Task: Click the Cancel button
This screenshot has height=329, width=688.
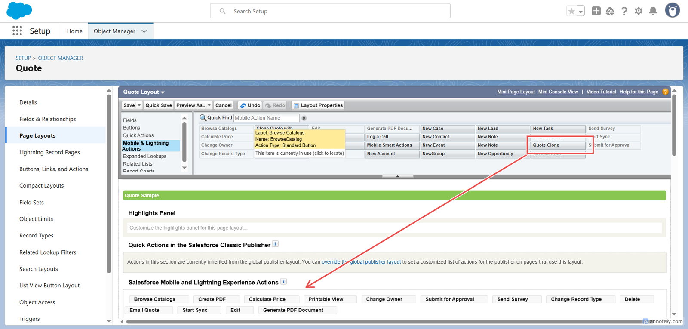Action: tap(224, 105)
